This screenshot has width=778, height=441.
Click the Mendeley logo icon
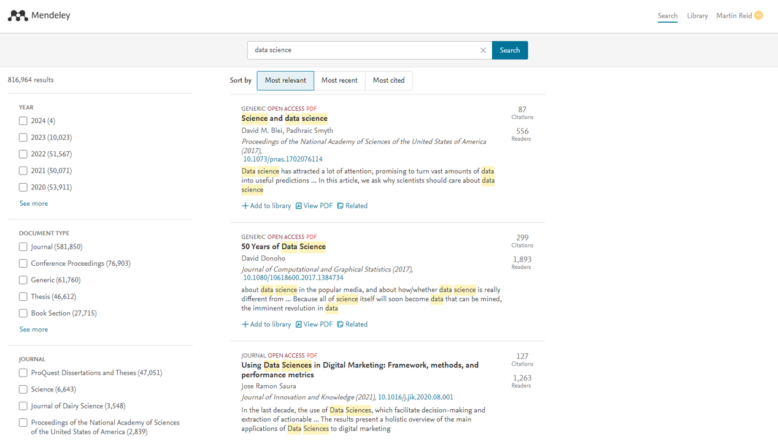[18, 16]
